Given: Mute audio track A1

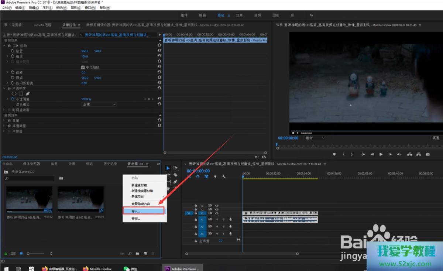Looking at the screenshot, I should coord(217,219).
